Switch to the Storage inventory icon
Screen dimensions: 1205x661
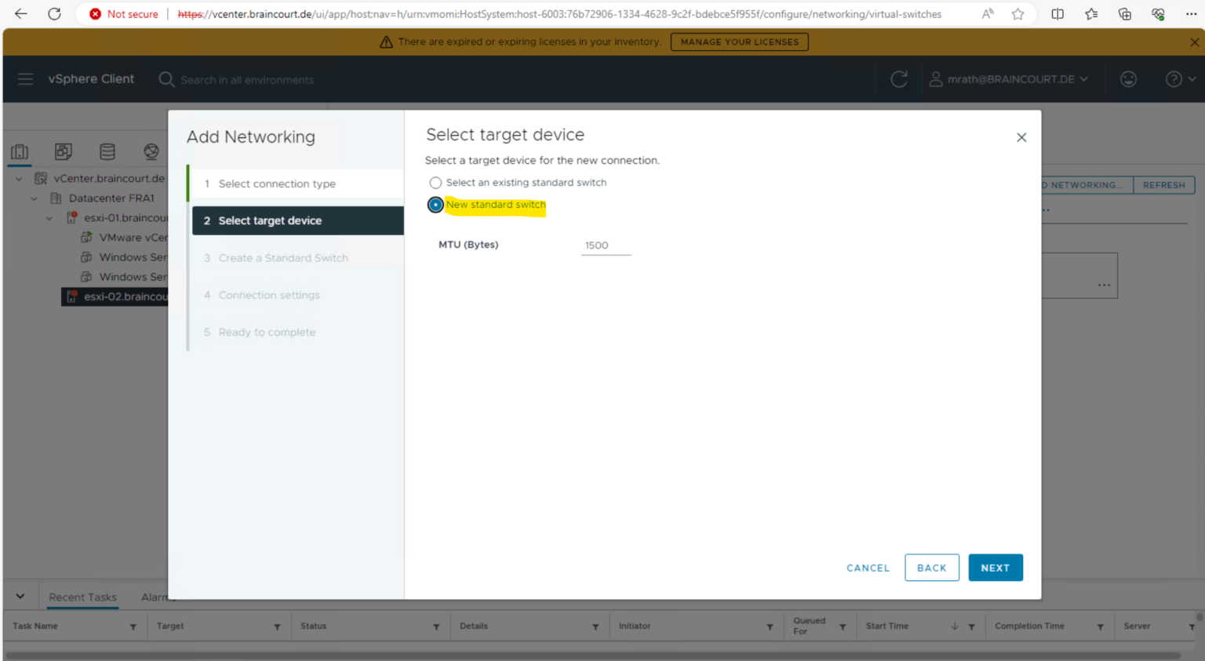pos(107,152)
